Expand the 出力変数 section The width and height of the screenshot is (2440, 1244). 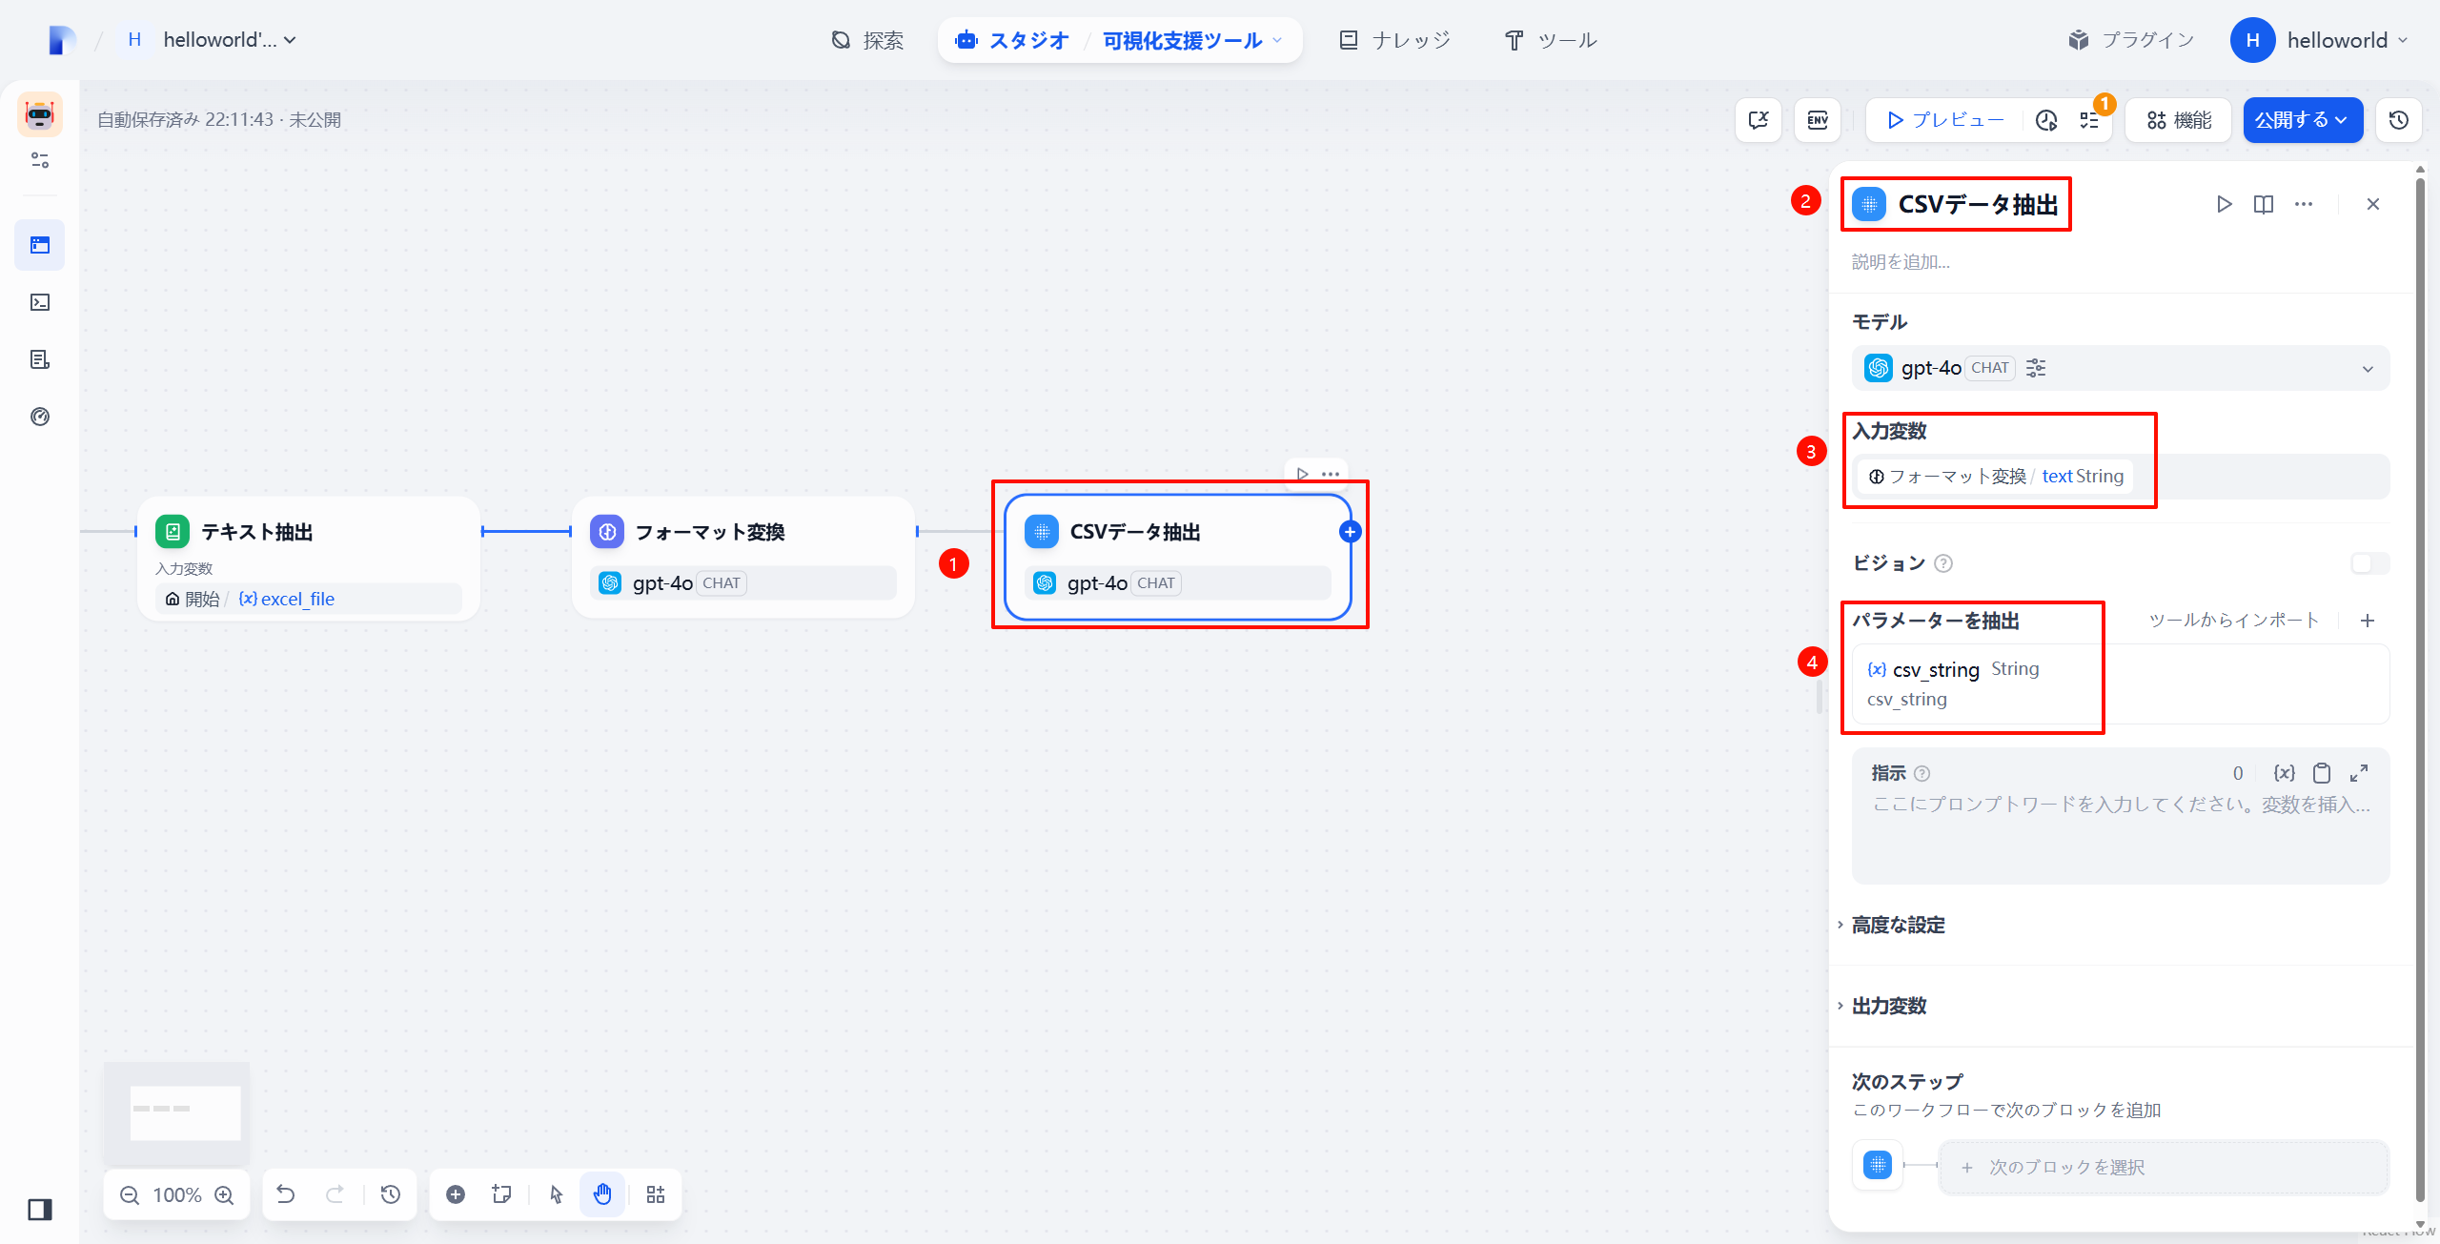(1888, 1006)
